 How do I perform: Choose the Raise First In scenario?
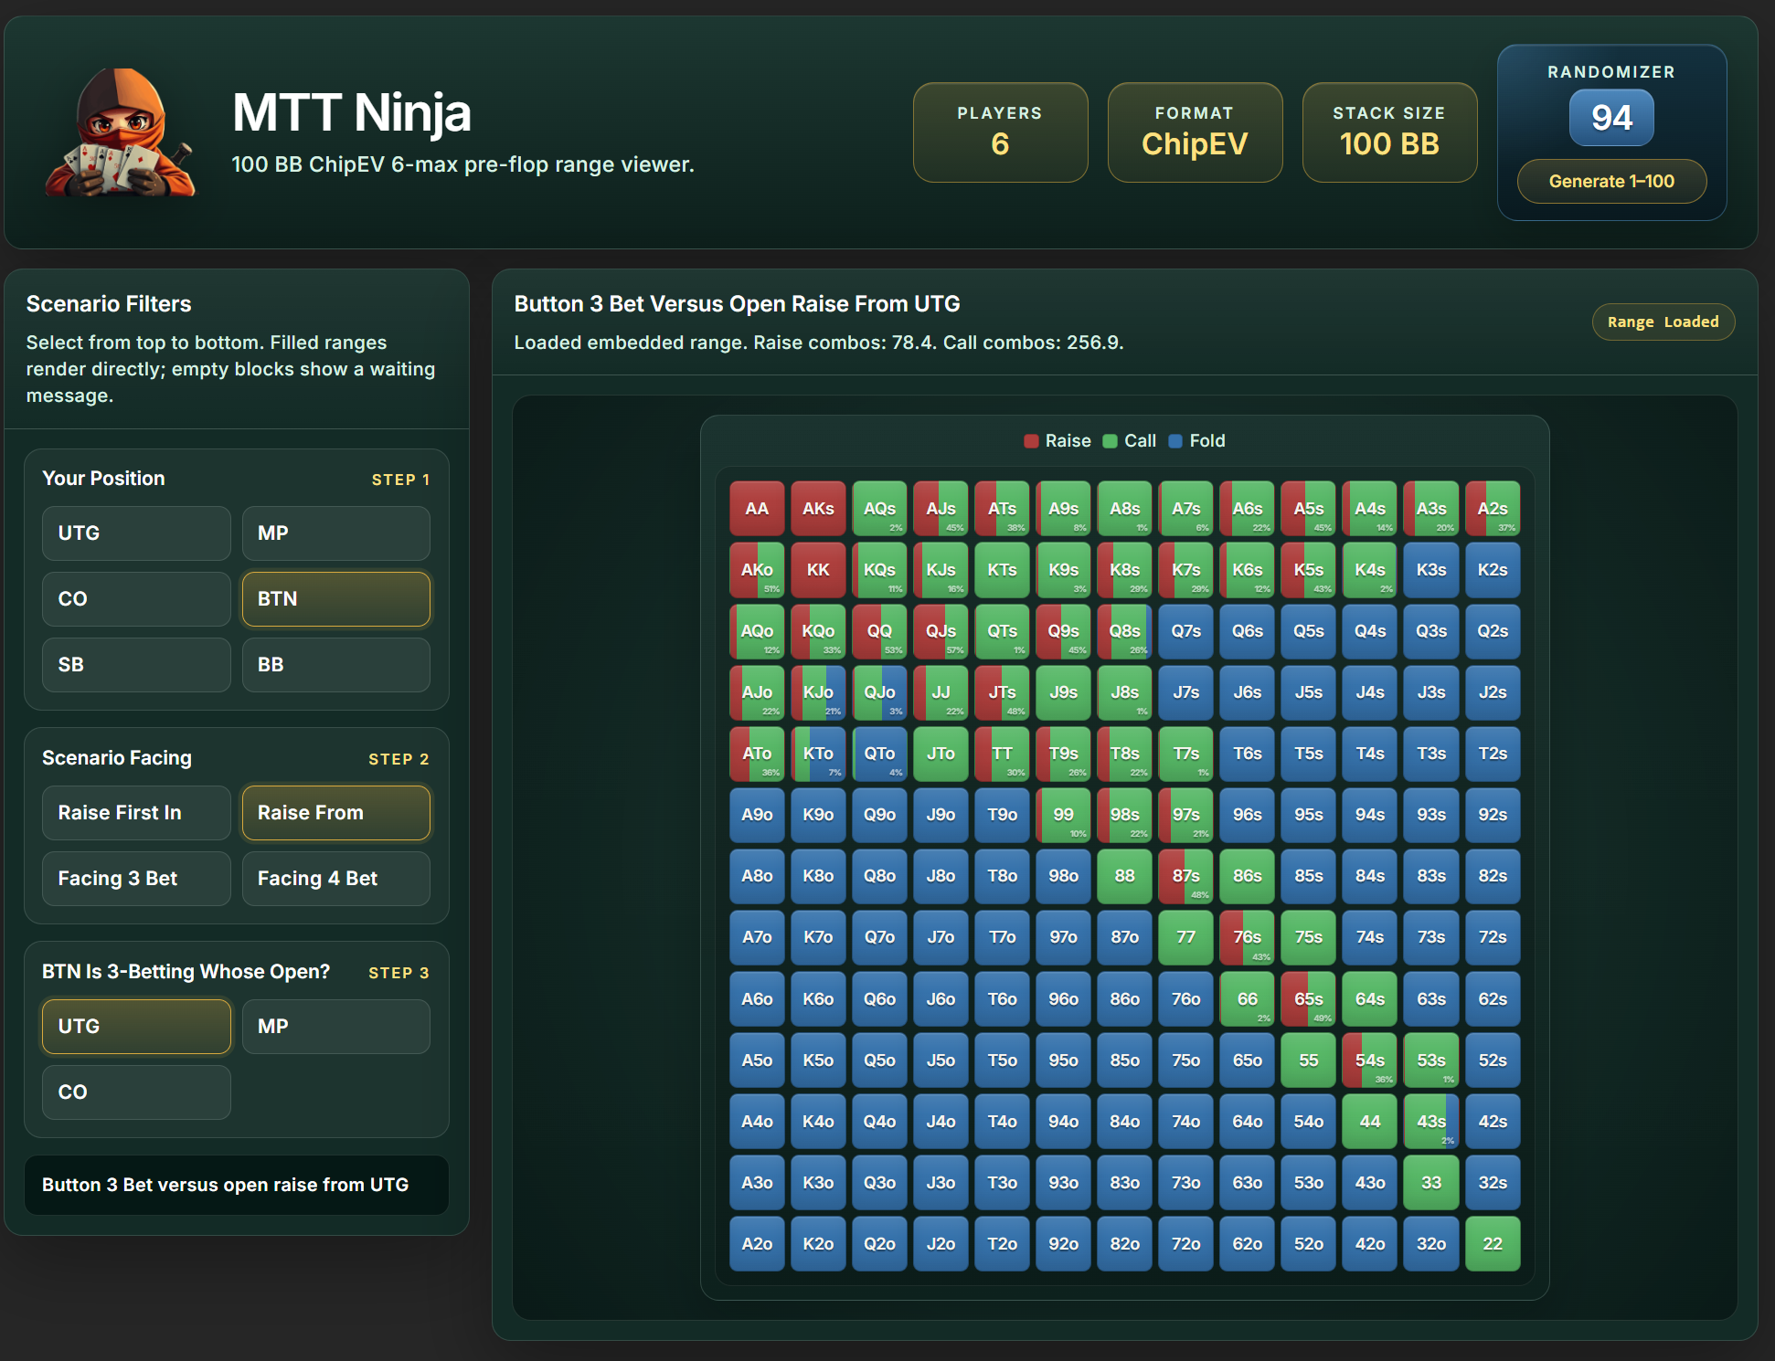pos(136,813)
